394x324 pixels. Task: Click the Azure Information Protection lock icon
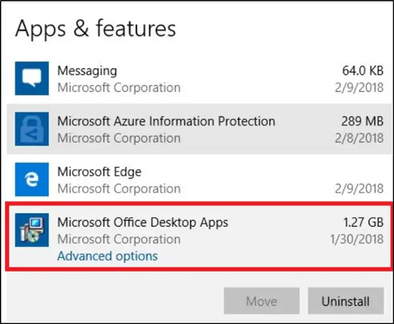pyautogui.click(x=32, y=129)
